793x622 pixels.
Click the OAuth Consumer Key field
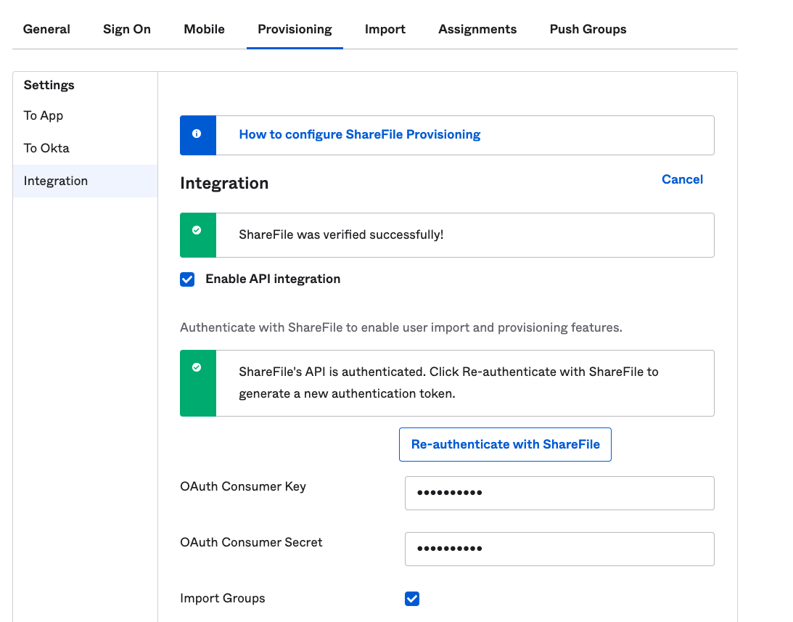coord(559,493)
